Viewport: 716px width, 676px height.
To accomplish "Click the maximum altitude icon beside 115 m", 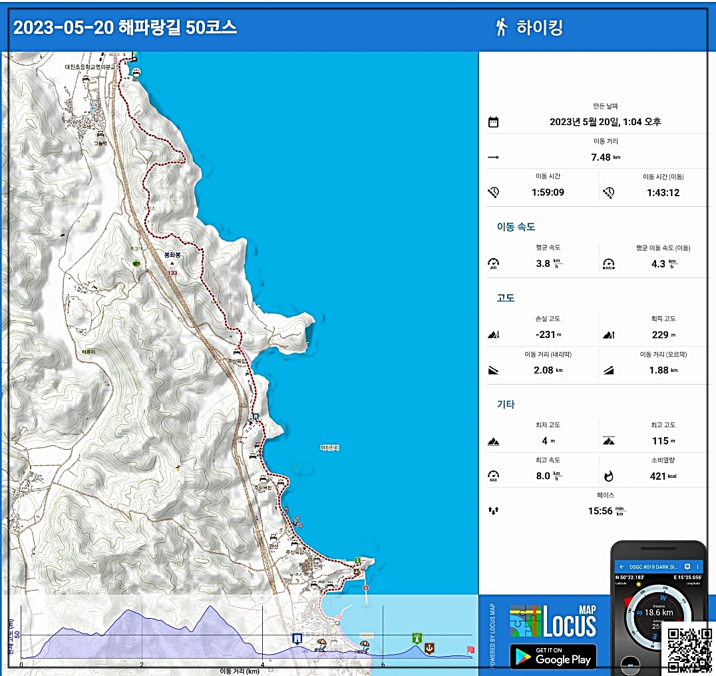I will [608, 441].
